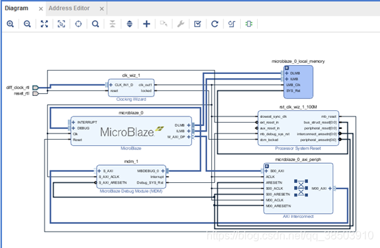Click the Zoom to selection area icon
380x248 pixels.
61,24
